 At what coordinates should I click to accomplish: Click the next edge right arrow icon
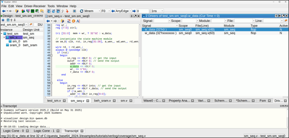coord(134,11)
